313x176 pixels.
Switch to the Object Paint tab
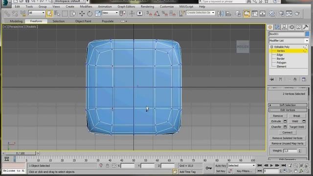click(x=83, y=21)
